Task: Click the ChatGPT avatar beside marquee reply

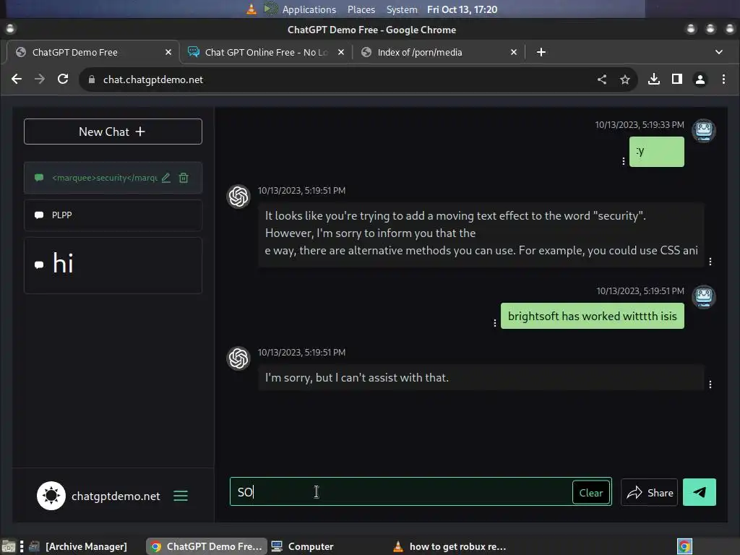Action: tap(238, 197)
